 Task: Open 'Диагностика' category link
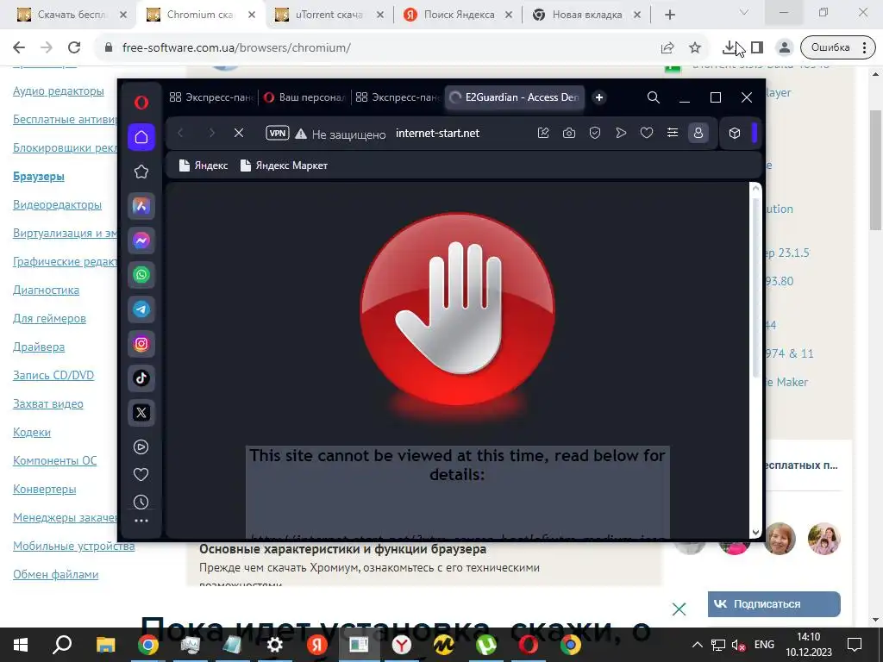pyautogui.click(x=47, y=290)
